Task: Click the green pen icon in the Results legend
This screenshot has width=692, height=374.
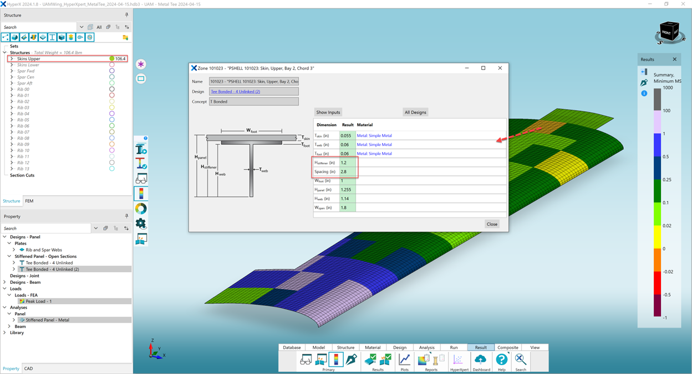Action: click(x=644, y=82)
